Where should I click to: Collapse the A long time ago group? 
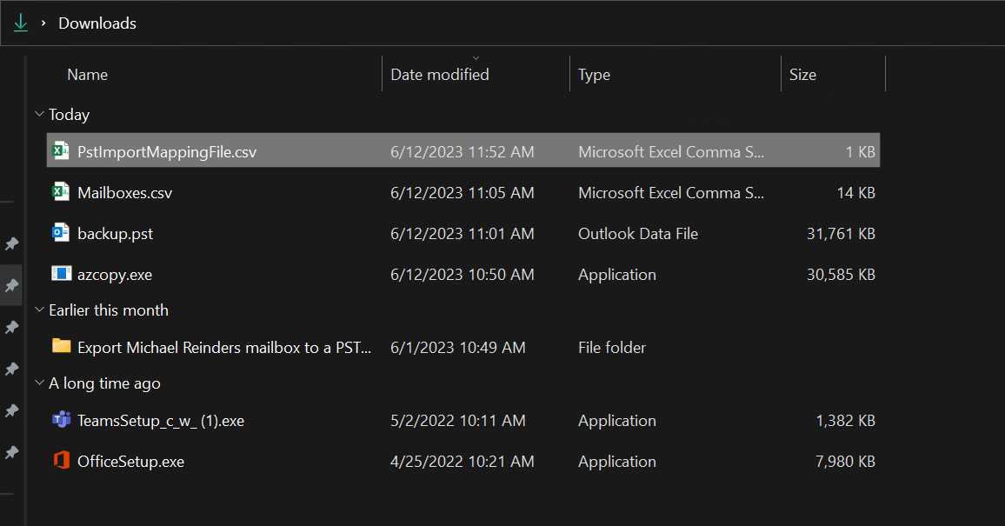(x=39, y=383)
